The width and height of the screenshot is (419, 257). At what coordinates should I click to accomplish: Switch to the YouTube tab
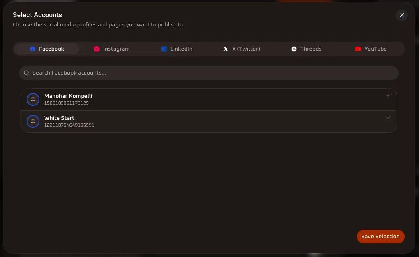371,49
